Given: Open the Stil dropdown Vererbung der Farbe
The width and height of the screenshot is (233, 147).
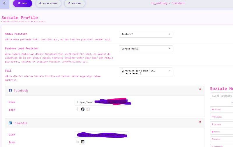Looking at the screenshot, I should pos(146,72).
